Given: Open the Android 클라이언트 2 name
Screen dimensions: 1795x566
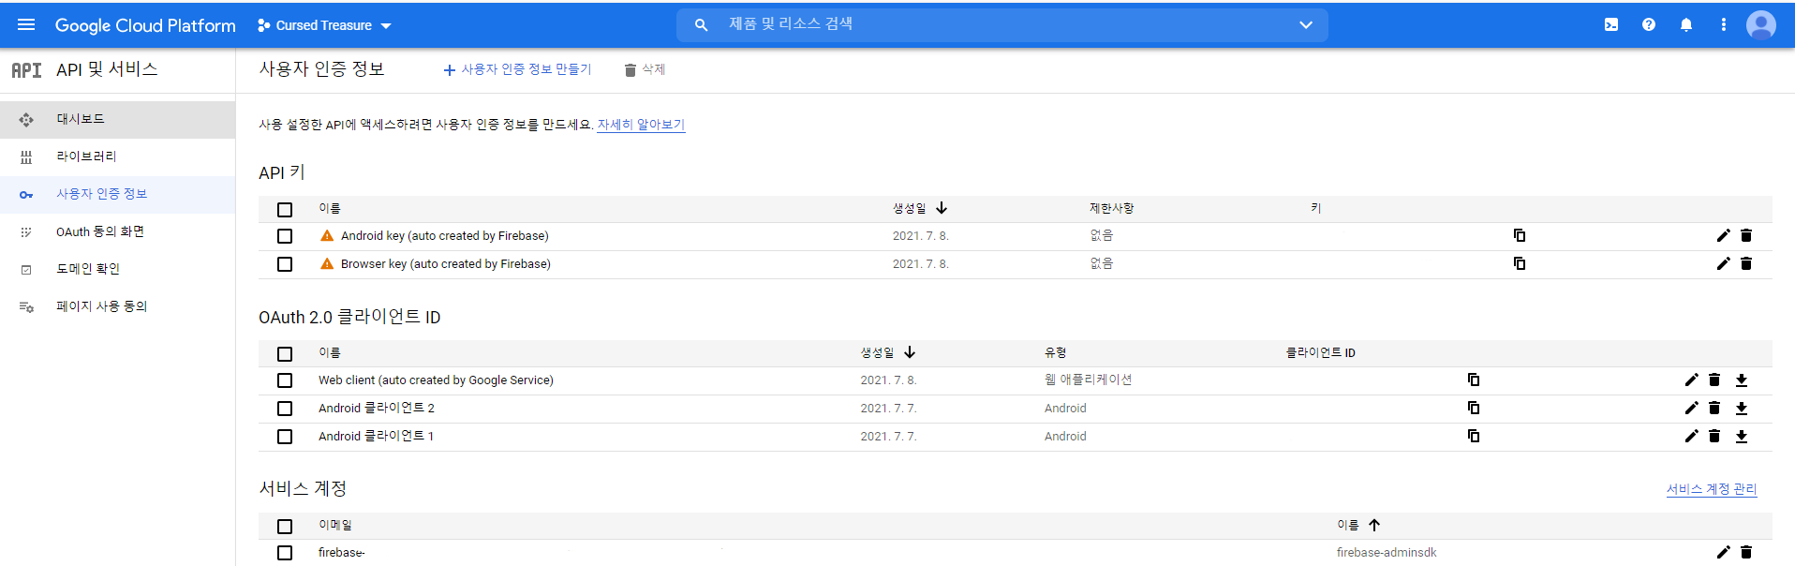Looking at the screenshot, I should (377, 409).
